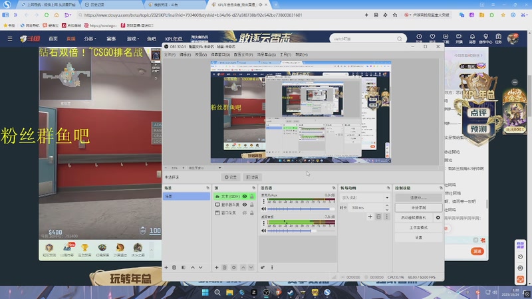Zoom out preview with minus button
This screenshot has width=532, height=299.
click(166, 168)
